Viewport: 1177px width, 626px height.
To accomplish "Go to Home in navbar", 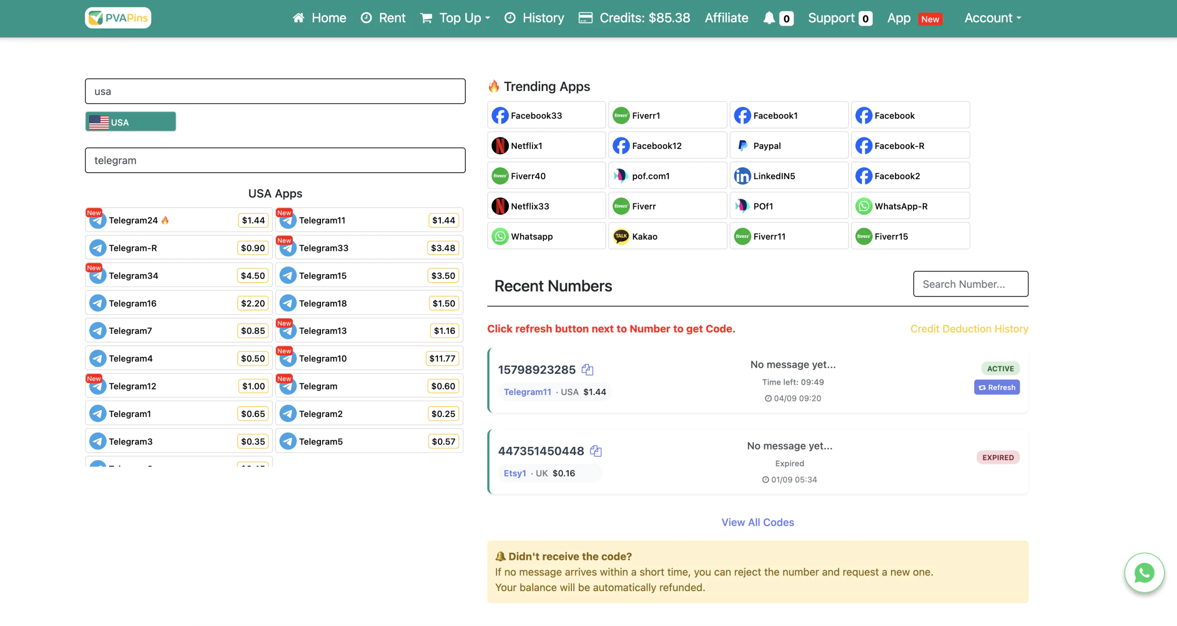I will (320, 18).
